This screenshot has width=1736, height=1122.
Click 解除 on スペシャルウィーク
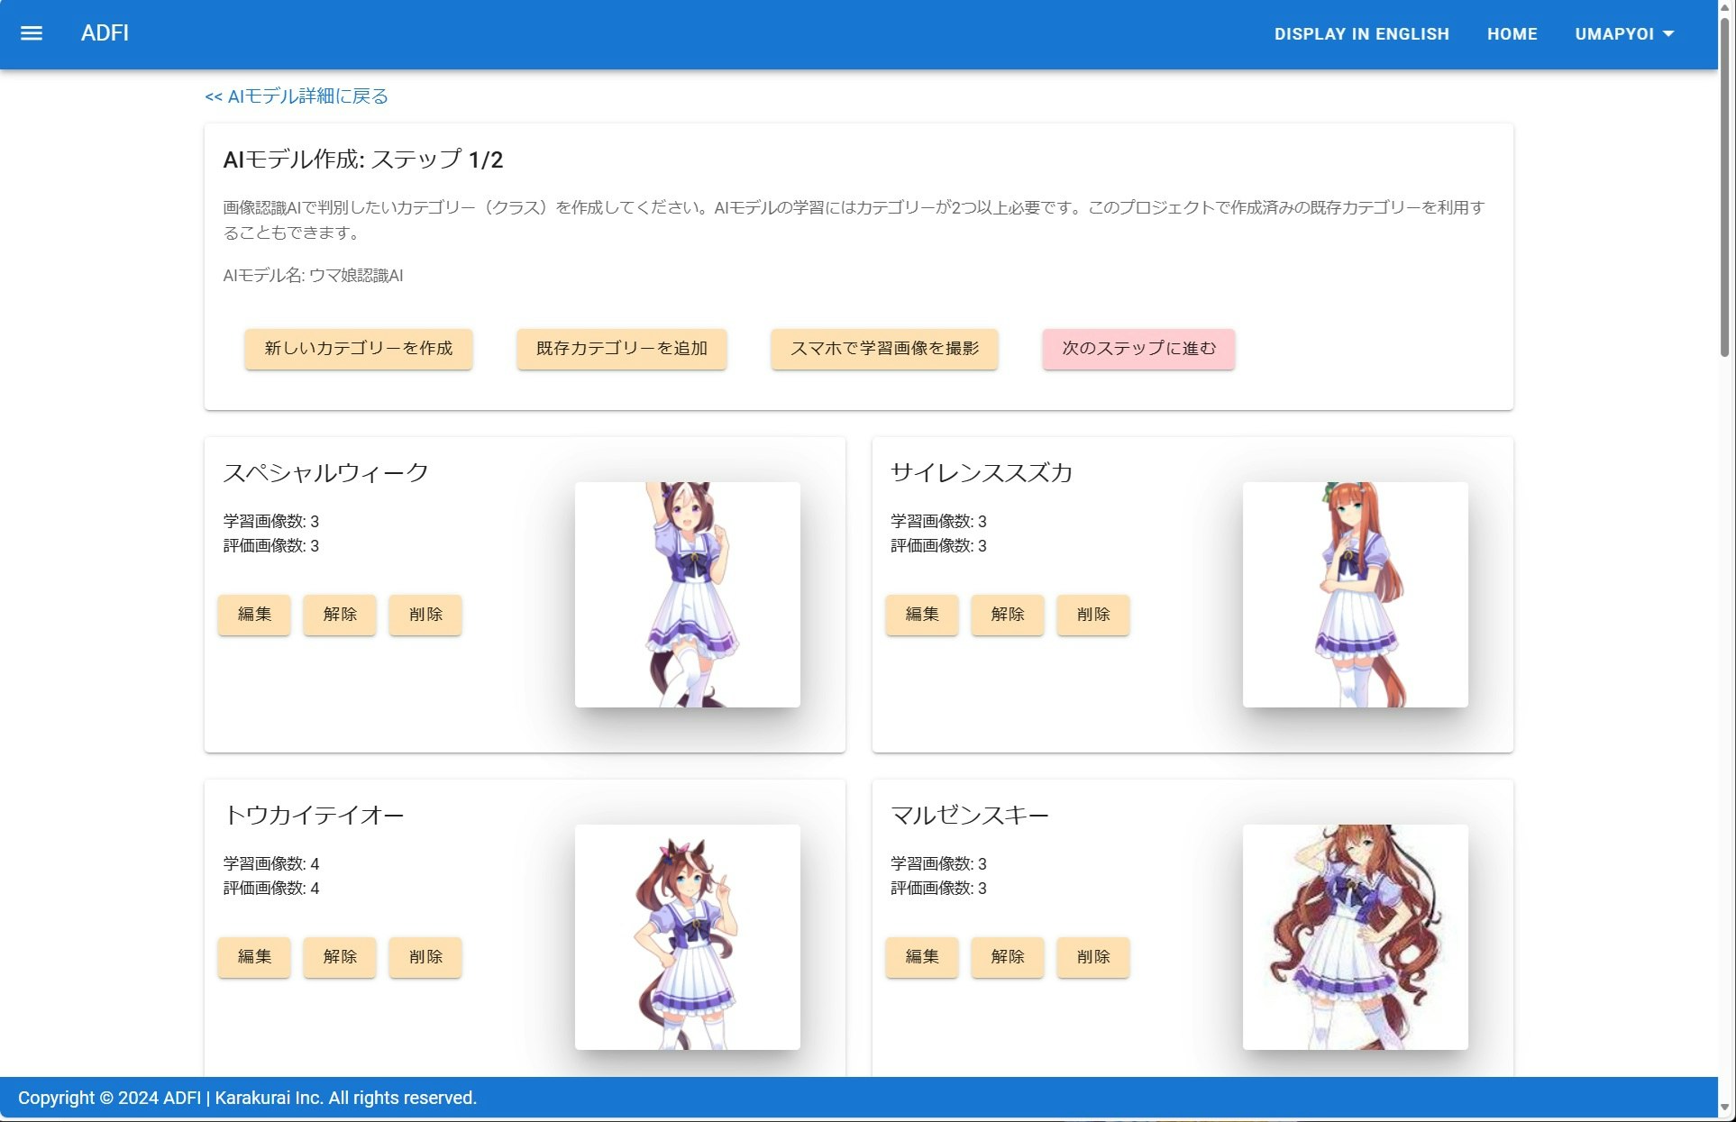pyautogui.click(x=339, y=615)
